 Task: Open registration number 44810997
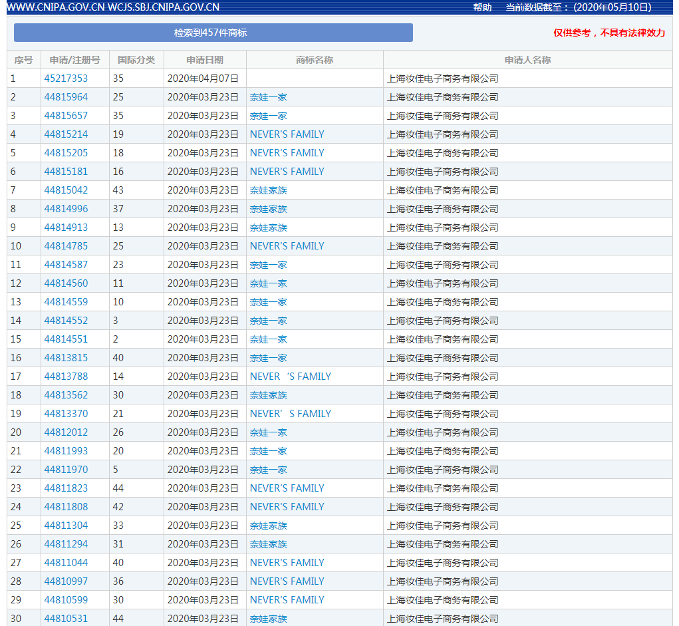[66, 581]
